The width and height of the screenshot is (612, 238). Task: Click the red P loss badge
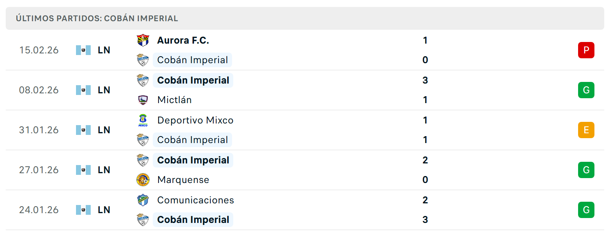[586, 50]
